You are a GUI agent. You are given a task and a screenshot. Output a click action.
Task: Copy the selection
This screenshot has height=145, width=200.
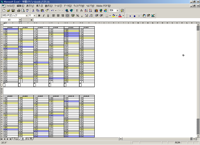(x=38, y=11)
